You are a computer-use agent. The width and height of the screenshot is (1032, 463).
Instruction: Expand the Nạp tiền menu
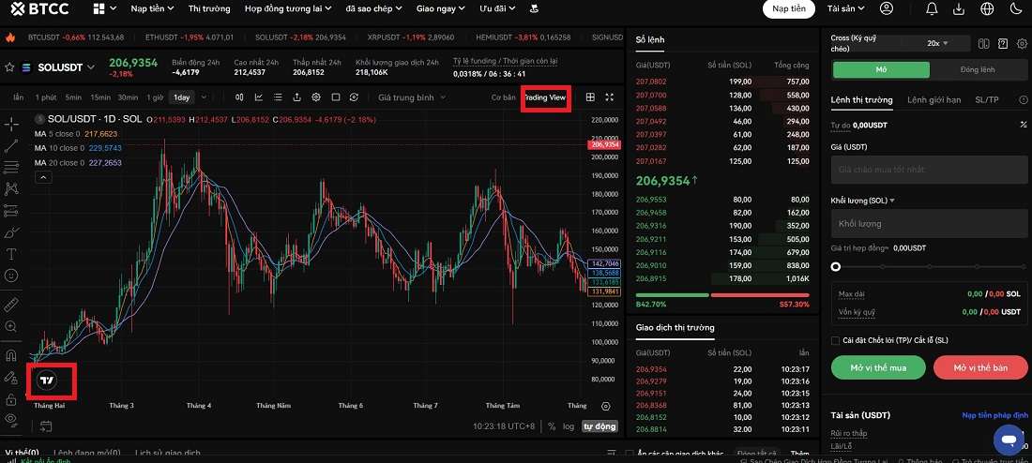click(153, 8)
